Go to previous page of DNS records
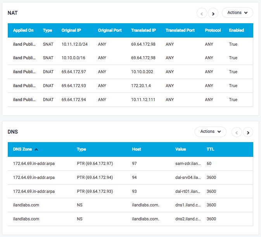Image resolution: width=261 pixels, height=237 pixels. point(237,132)
